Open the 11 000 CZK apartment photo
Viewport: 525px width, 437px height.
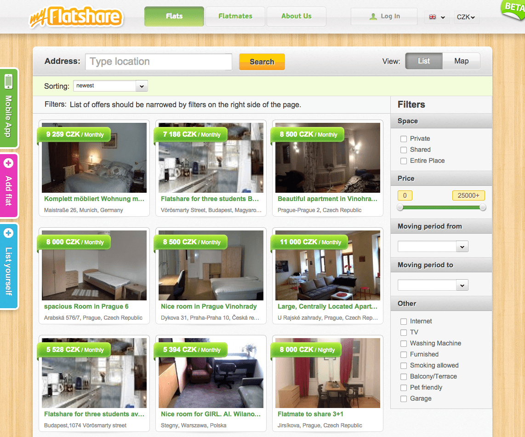[328, 265]
